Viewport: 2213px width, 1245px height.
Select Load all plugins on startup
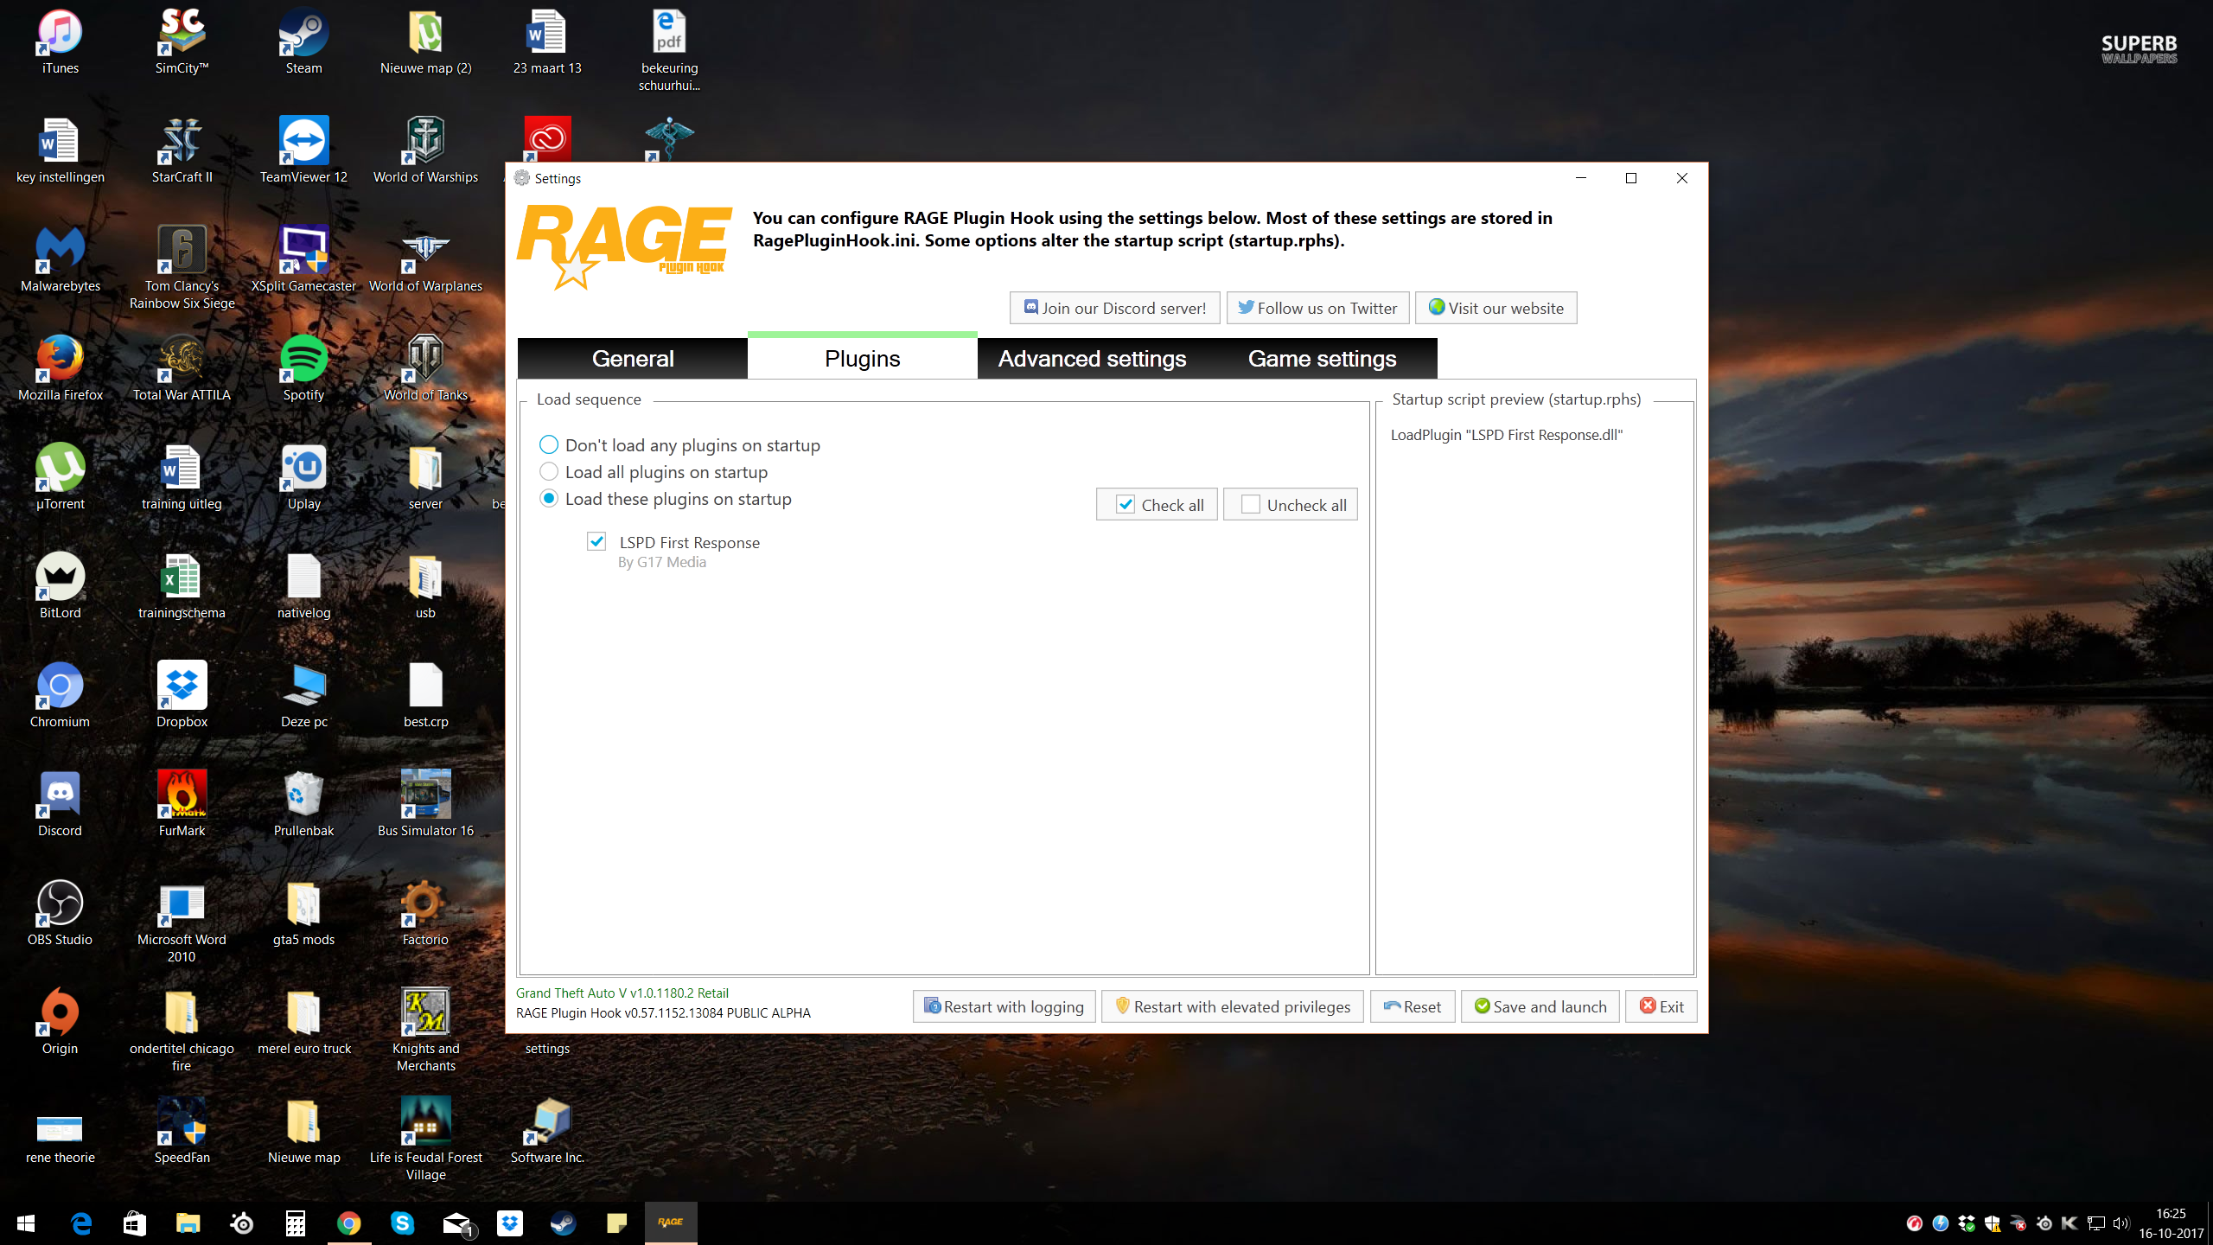click(549, 472)
